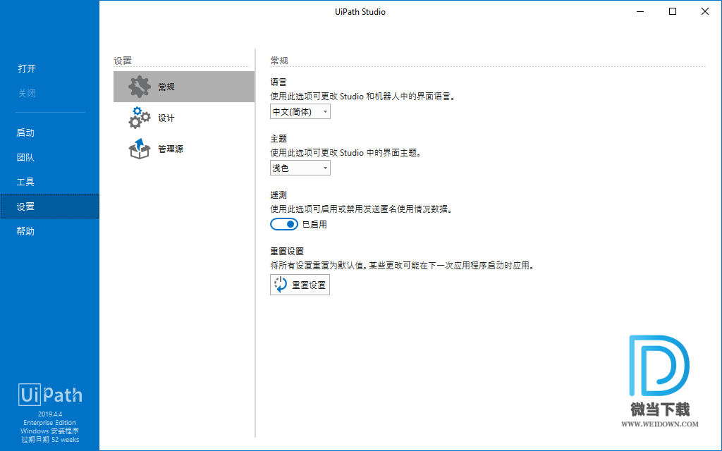Image resolution: width=722 pixels, height=451 pixels.
Task: Maximize the UiPath Studio window
Action: click(x=673, y=11)
